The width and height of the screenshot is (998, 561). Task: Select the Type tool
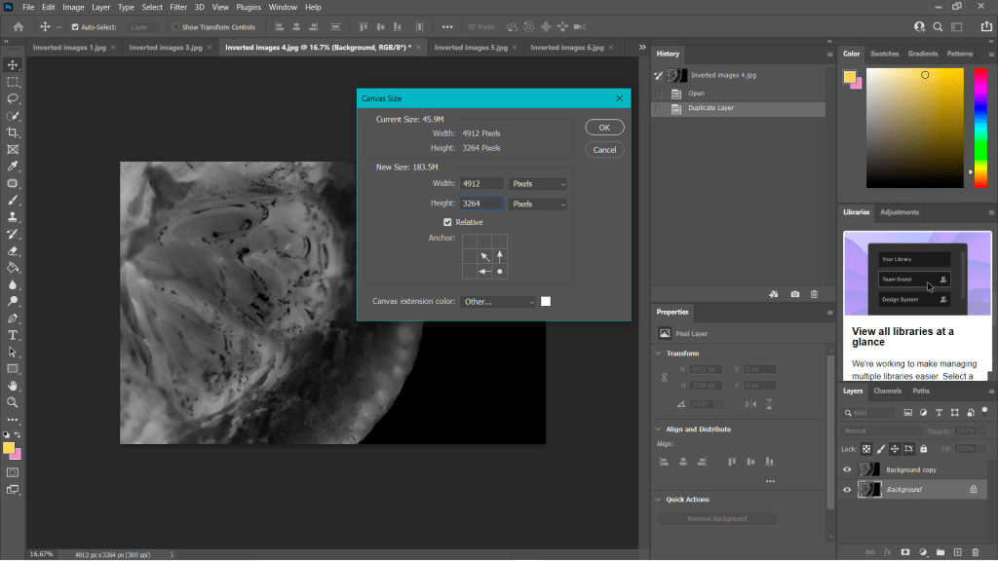tap(13, 335)
